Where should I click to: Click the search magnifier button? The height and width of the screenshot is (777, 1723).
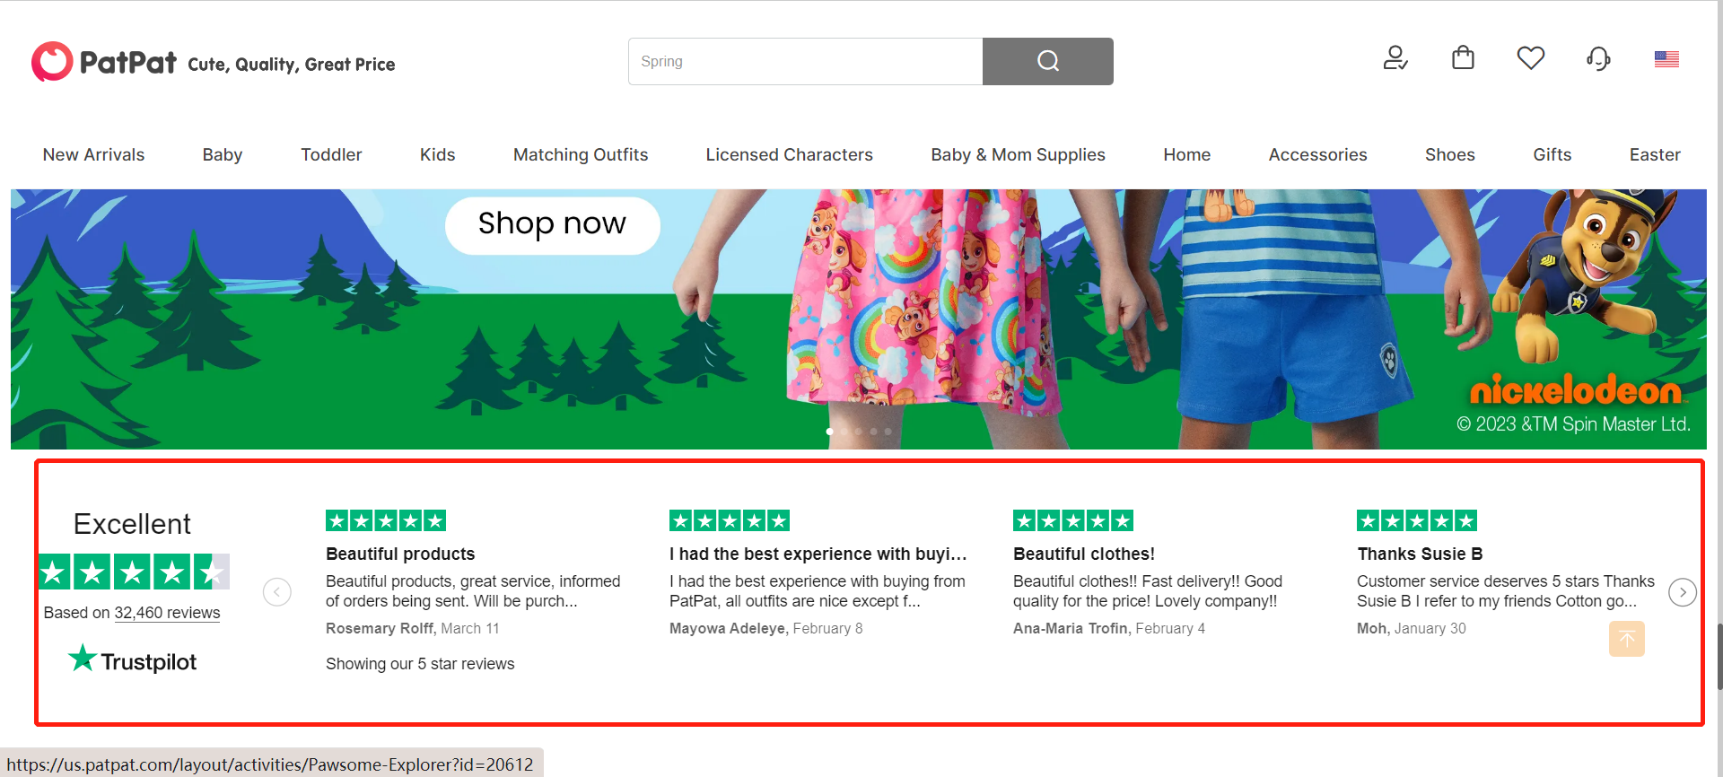pyautogui.click(x=1047, y=61)
